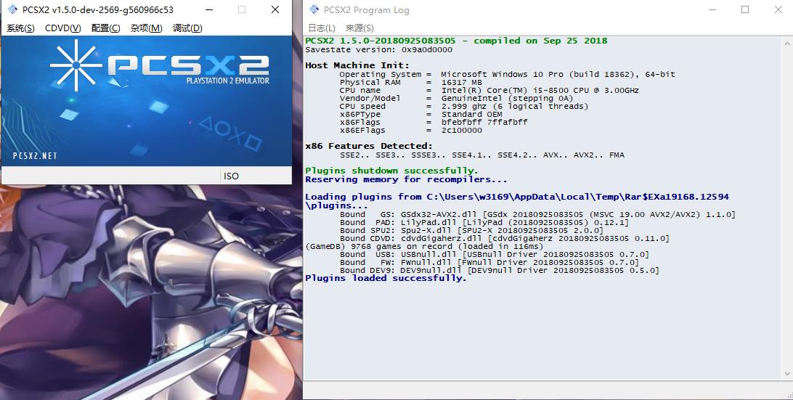The width and height of the screenshot is (793, 400).
Task: Click the CPU name i5-8500 line
Action: 489,90
